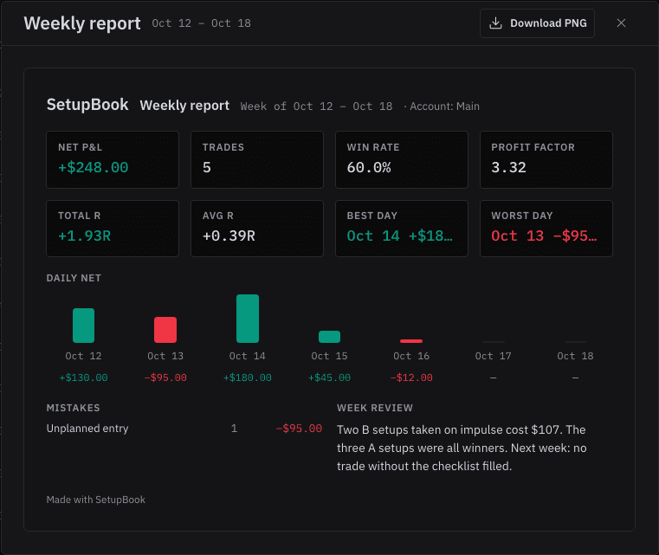The height and width of the screenshot is (555, 659).
Task: Click the -$95.00 mistake cost
Action: click(299, 429)
